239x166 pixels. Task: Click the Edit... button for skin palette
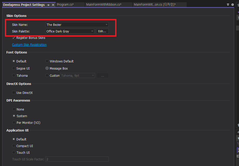coord(102,31)
